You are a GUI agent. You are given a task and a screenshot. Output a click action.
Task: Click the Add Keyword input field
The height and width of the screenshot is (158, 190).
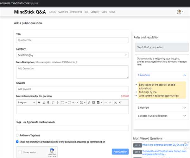coord(73,89)
